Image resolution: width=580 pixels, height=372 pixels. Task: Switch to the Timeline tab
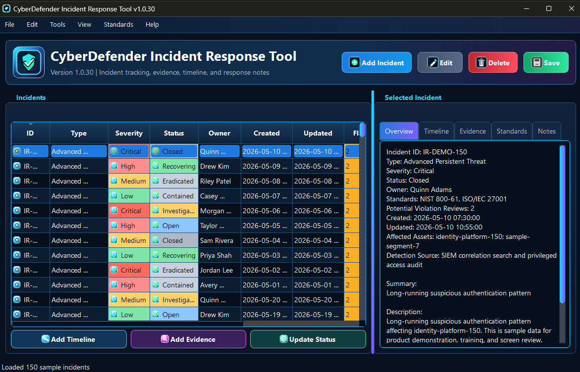click(436, 131)
